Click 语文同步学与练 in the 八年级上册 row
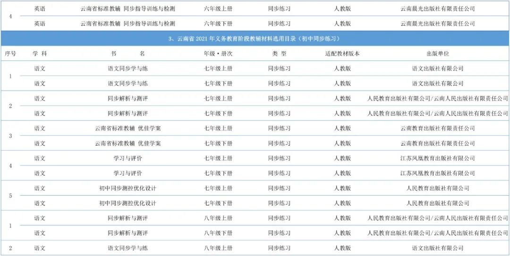 pyautogui.click(x=128, y=248)
